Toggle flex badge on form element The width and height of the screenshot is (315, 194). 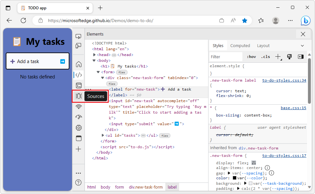coord(122,72)
